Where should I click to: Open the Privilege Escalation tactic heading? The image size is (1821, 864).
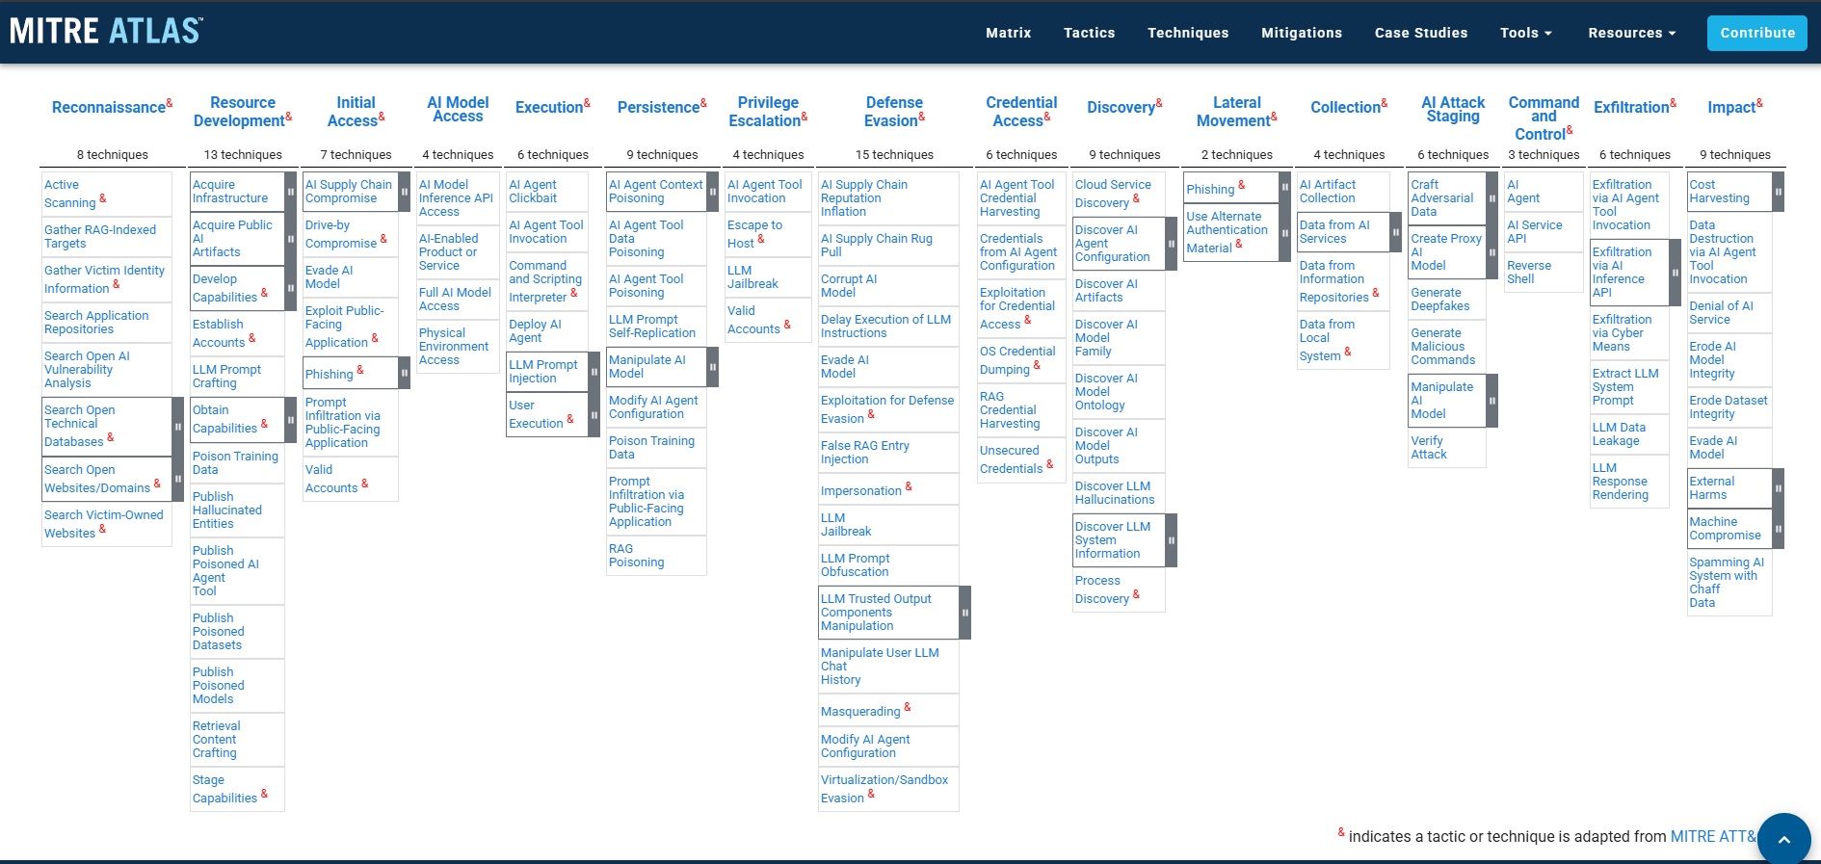coord(766,112)
